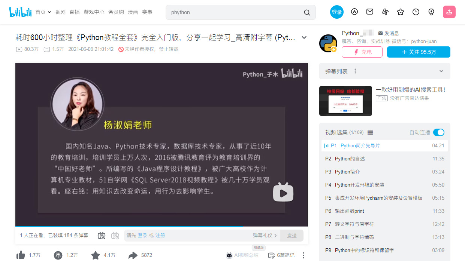Expand the video title chevron
The width and height of the screenshot is (465, 261).
(x=304, y=37)
